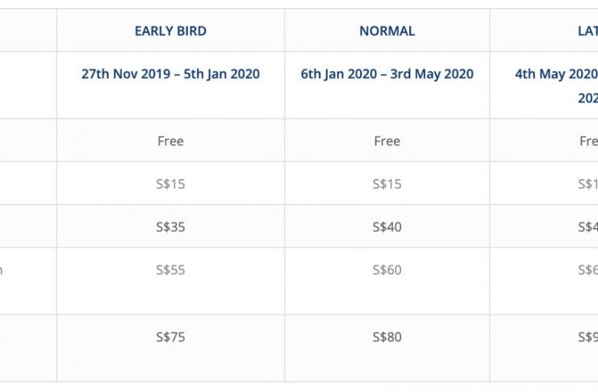Click the date range starting 4th May 2020
The width and height of the screenshot is (598, 392).
click(557, 74)
